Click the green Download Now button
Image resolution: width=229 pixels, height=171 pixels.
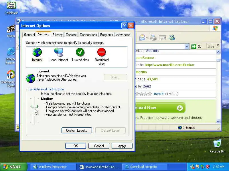(x=160, y=108)
